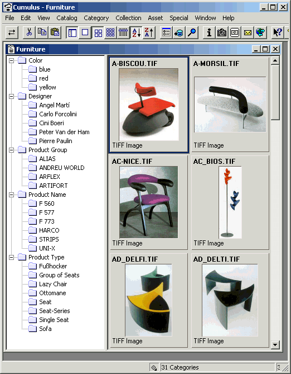Switch to small thumbnail grid view
The height and width of the screenshot is (374, 291).
click(x=110, y=32)
